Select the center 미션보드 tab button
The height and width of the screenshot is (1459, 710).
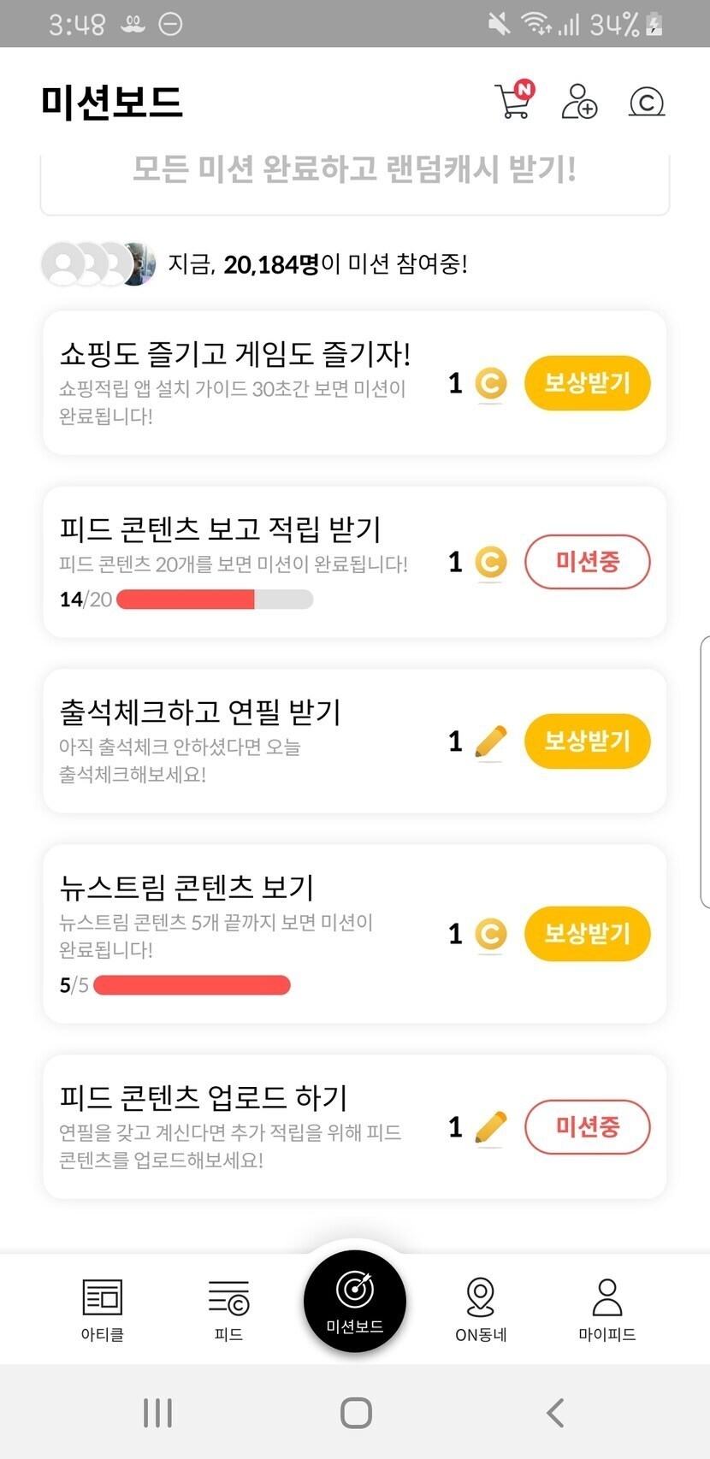click(355, 1301)
